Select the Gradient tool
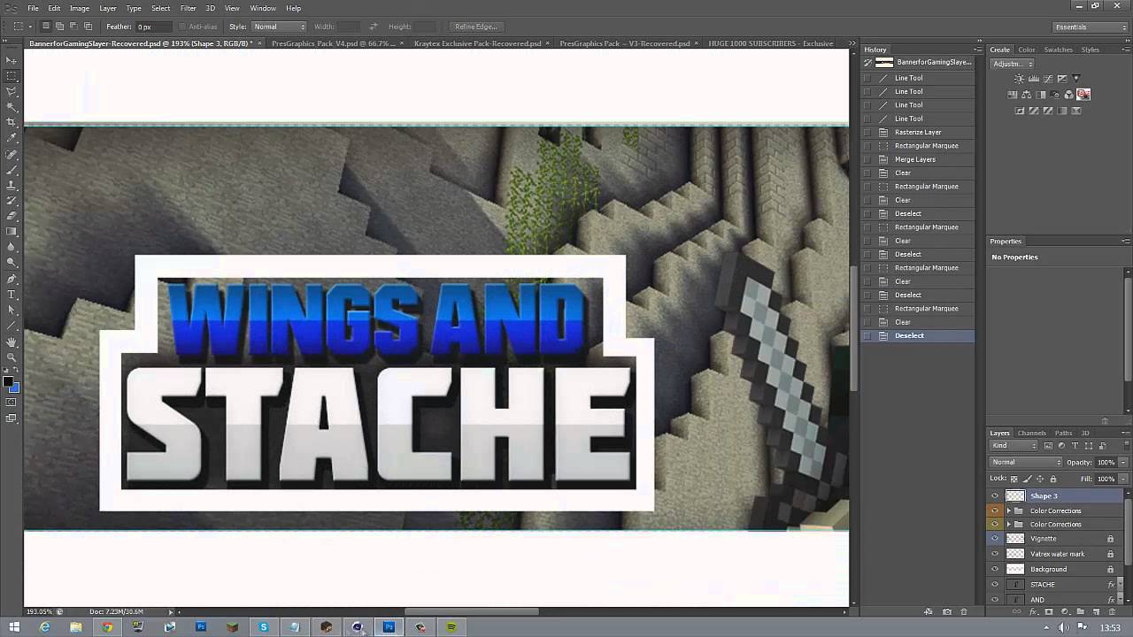This screenshot has width=1133, height=637. pos(12,232)
